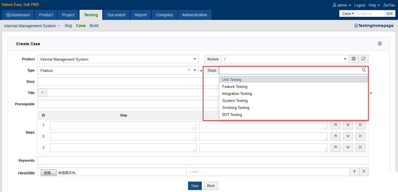Move step 2 down with the arrow icon
Image resolution: width=398 pixels, height=192 pixels.
click(348, 136)
